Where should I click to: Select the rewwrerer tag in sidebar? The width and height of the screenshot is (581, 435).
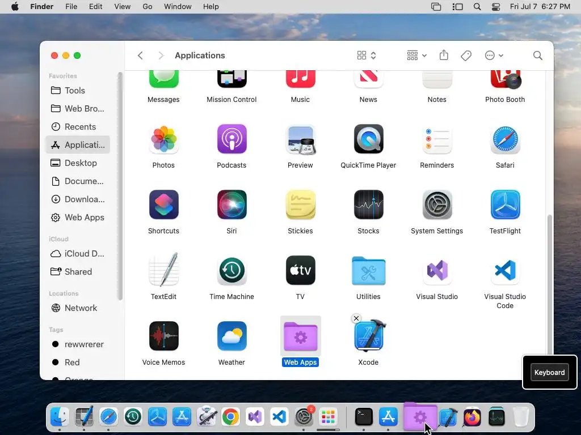(x=78, y=344)
